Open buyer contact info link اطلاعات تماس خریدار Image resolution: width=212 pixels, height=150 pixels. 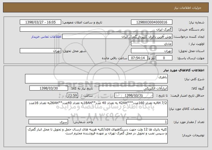pos(46,37)
